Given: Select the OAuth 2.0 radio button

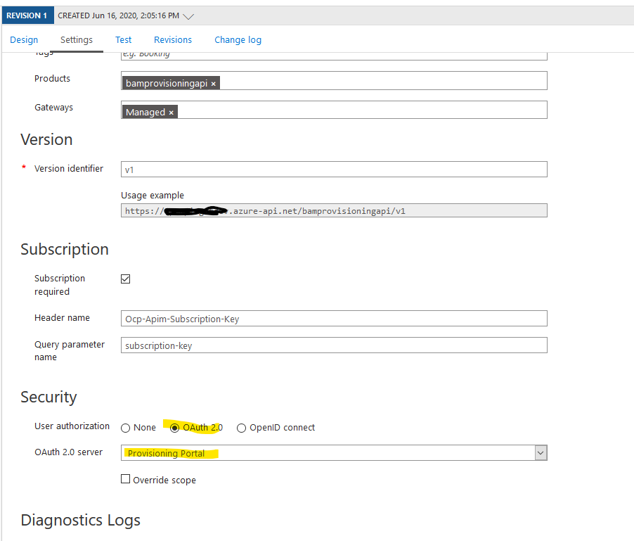Looking at the screenshot, I should point(174,428).
